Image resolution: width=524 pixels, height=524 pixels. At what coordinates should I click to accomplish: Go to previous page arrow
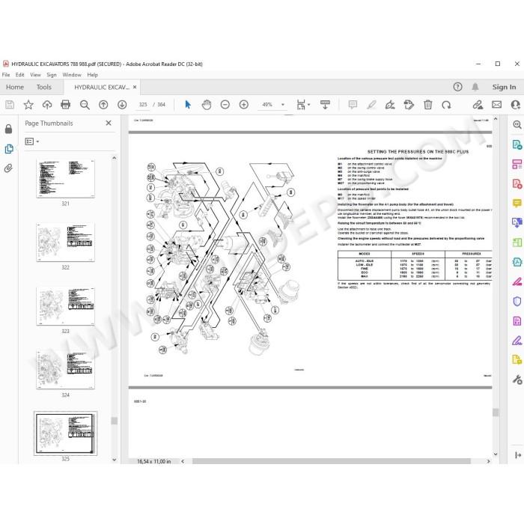pyautogui.click(x=103, y=105)
